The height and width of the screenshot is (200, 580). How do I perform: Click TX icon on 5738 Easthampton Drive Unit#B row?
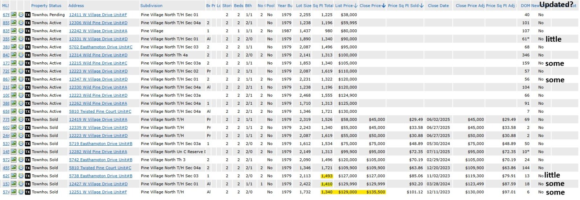tap(28, 176)
